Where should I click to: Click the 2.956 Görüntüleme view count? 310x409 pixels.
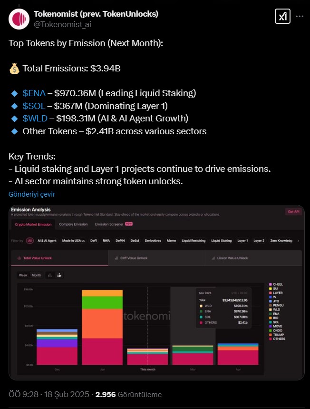128,394
